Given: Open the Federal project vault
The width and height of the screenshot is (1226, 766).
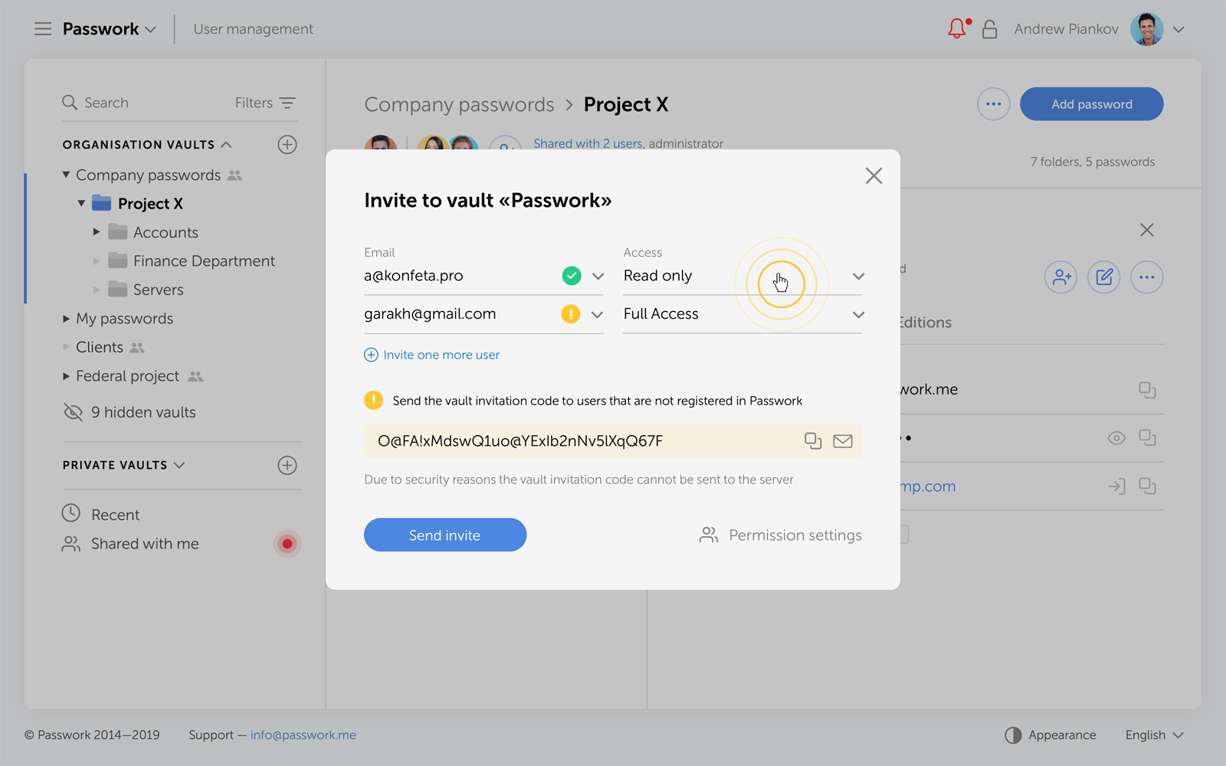Looking at the screenshot, I should click(128, 376).
